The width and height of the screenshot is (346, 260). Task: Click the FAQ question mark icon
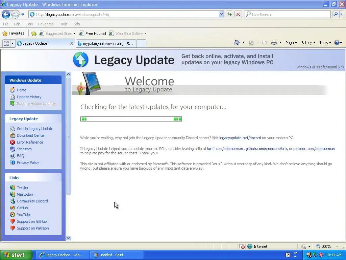click(x=13, y=156)
